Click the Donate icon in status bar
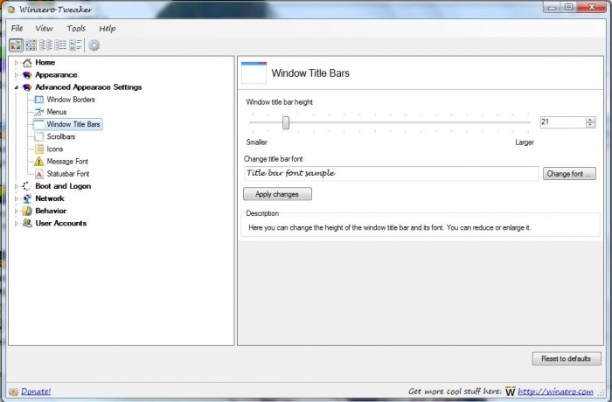The height and width of the screenshot is (402, 612). coord(13,392)
